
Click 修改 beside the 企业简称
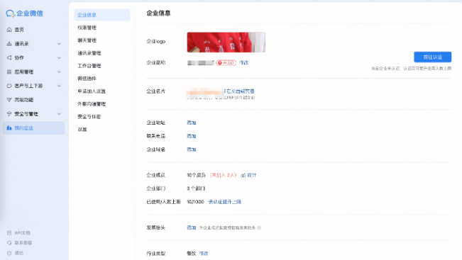(243, 62)
